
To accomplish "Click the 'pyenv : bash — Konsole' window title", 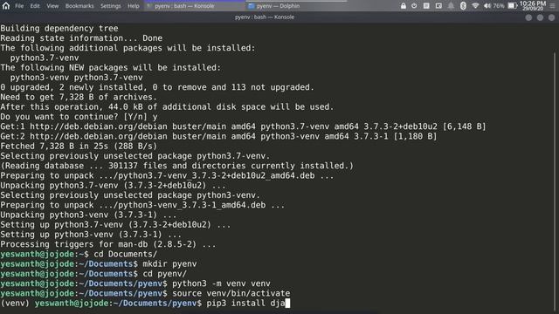I will (265, 17).
